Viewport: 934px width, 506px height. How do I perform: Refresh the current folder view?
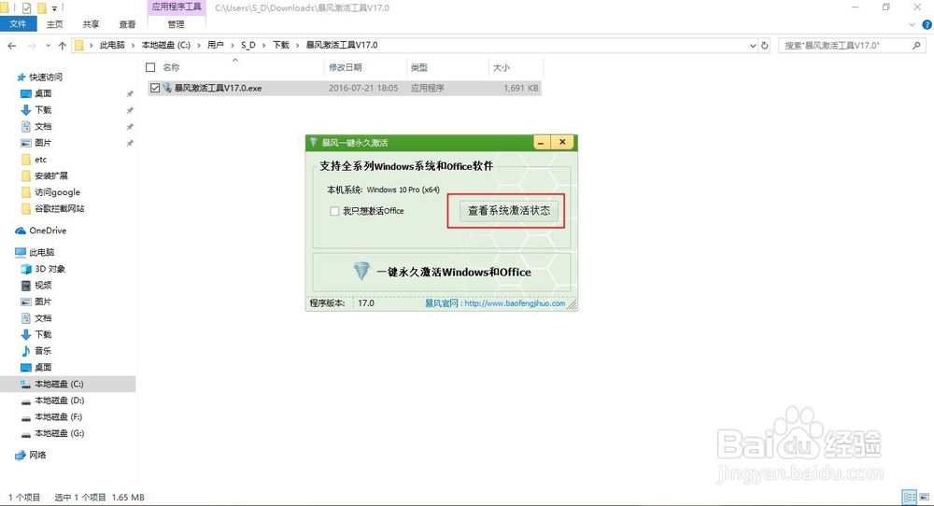point(765,45)
